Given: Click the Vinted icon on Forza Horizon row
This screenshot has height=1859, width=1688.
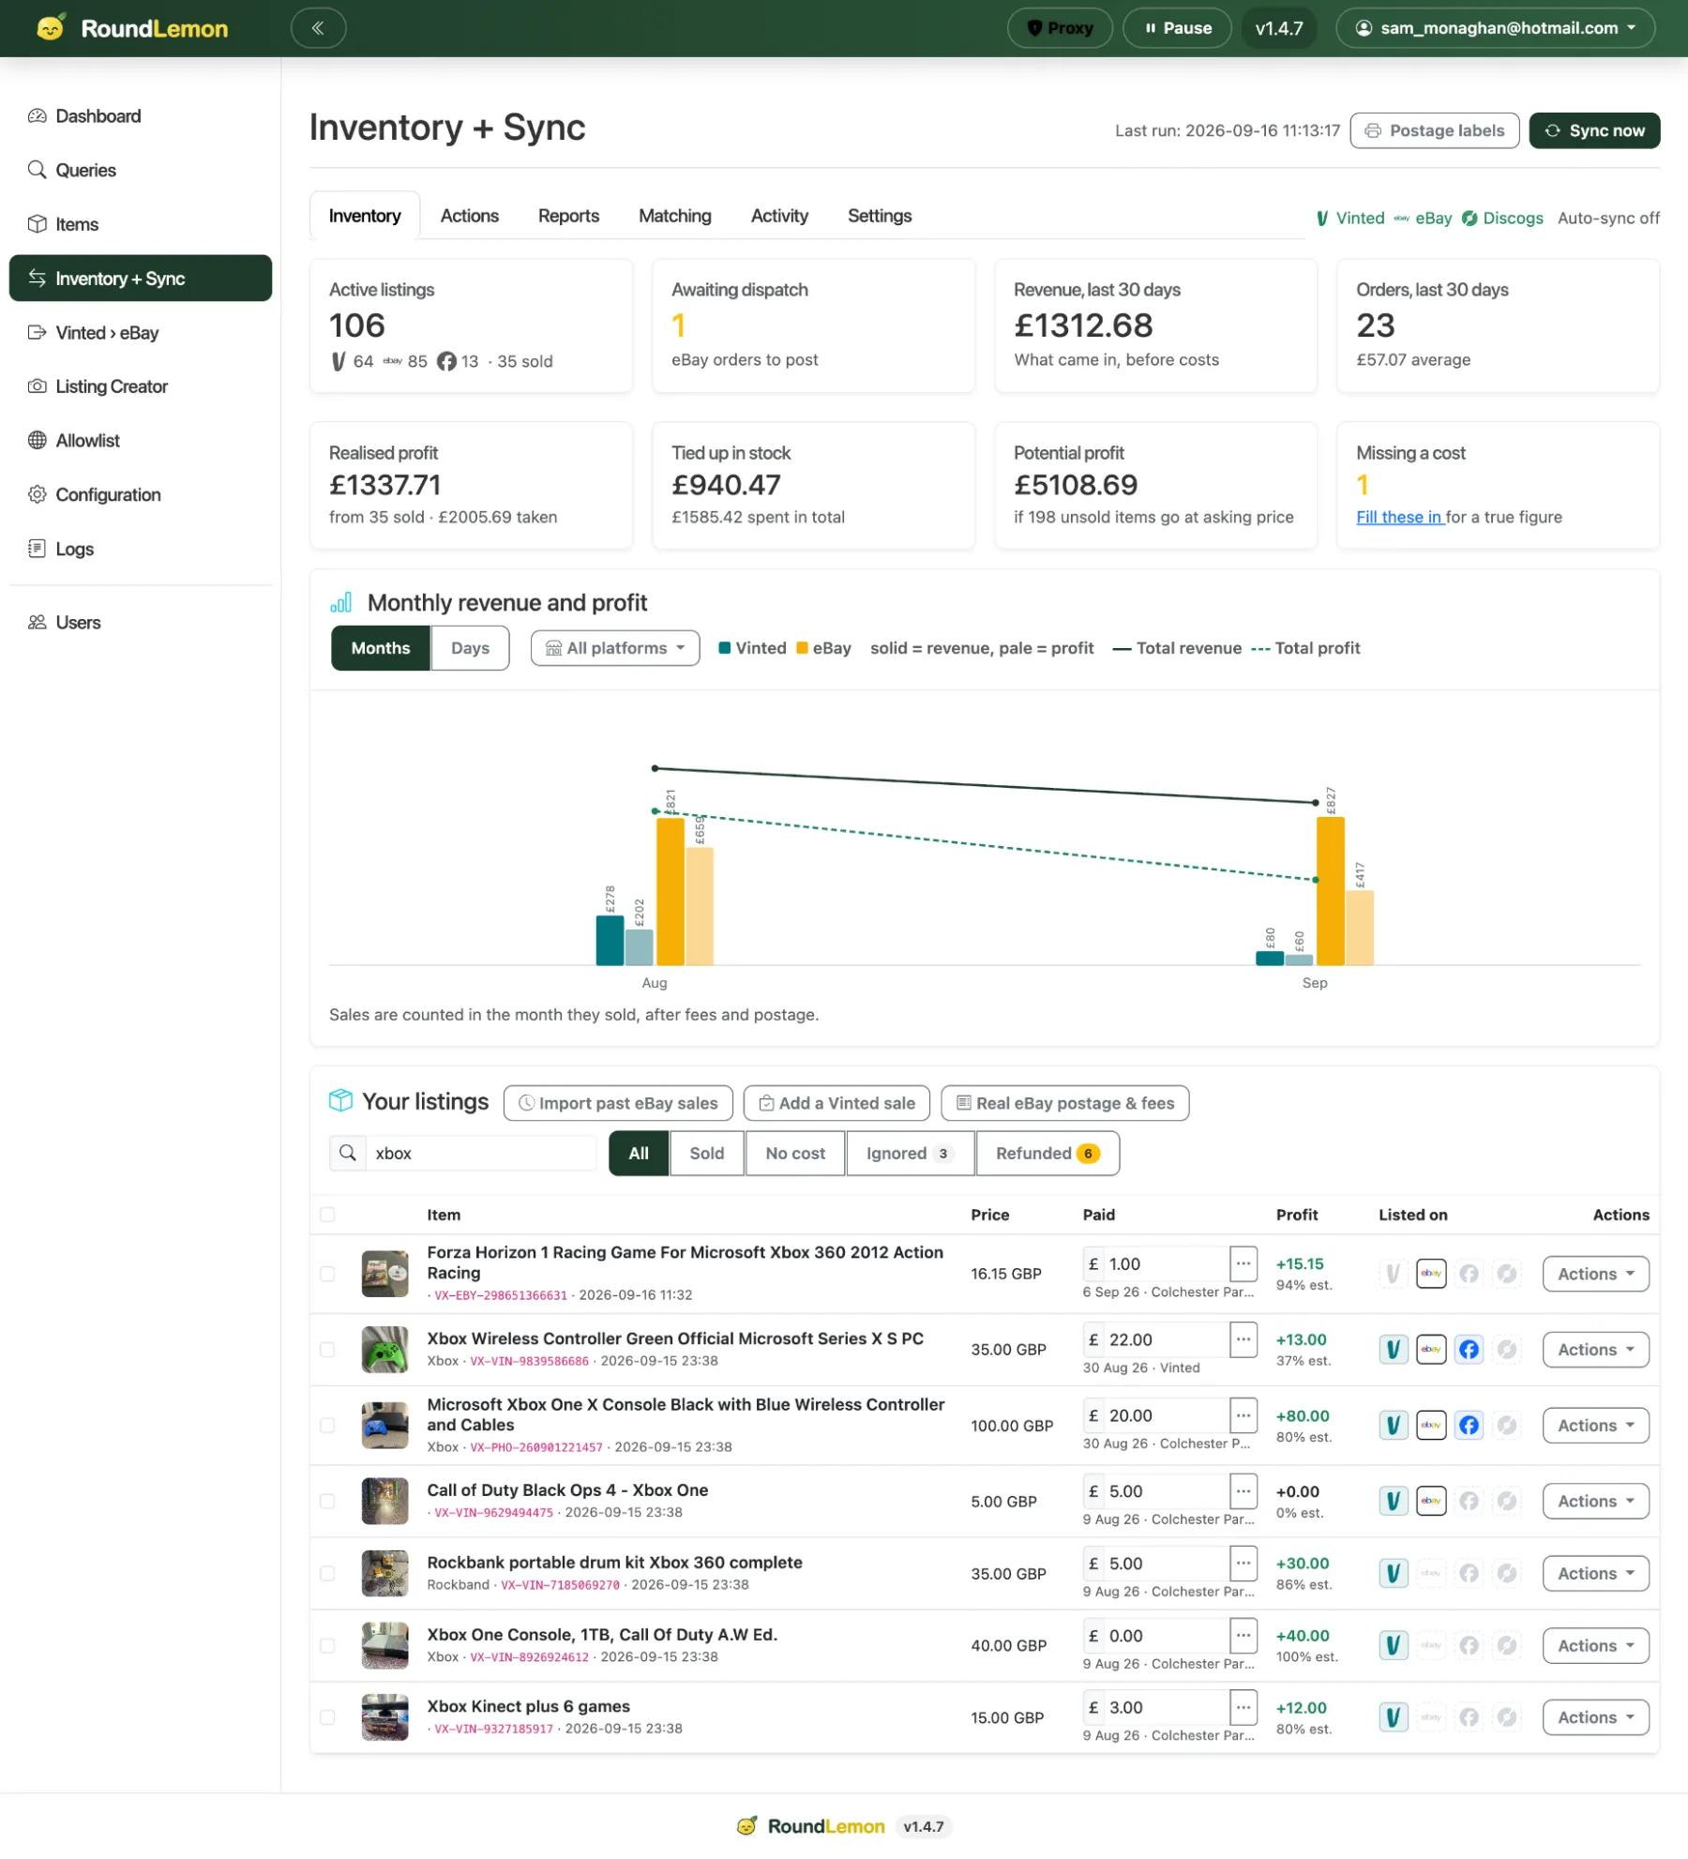Looking at the screenshot, I should pyautogui.click(x=1394, y=1274).
